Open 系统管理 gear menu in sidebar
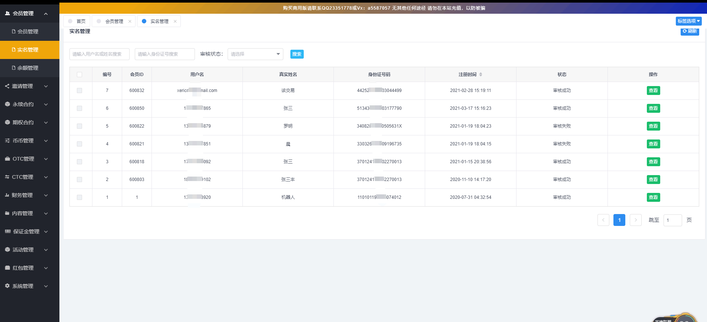 [26, 286]
